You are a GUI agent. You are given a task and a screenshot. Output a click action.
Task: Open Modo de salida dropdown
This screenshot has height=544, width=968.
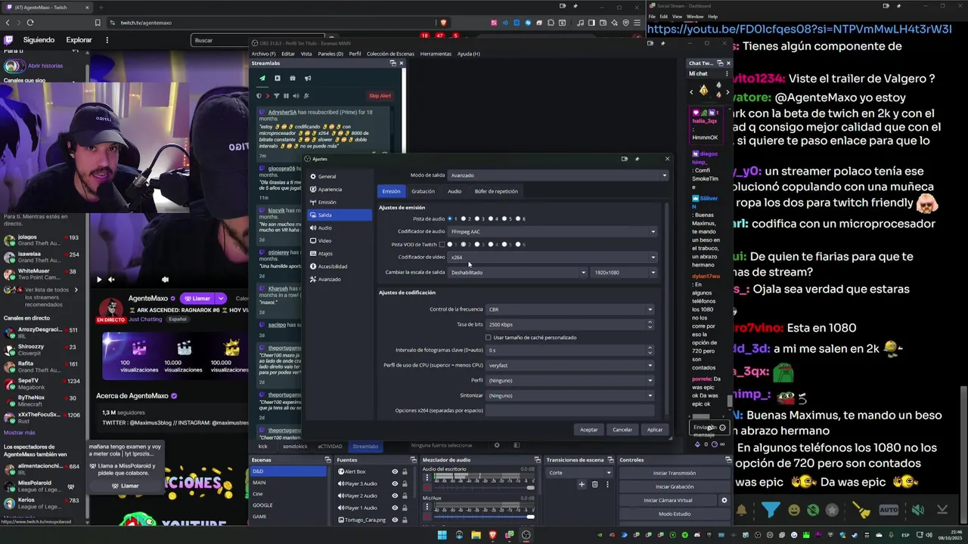pyautogui.click(x=558, y=175)
